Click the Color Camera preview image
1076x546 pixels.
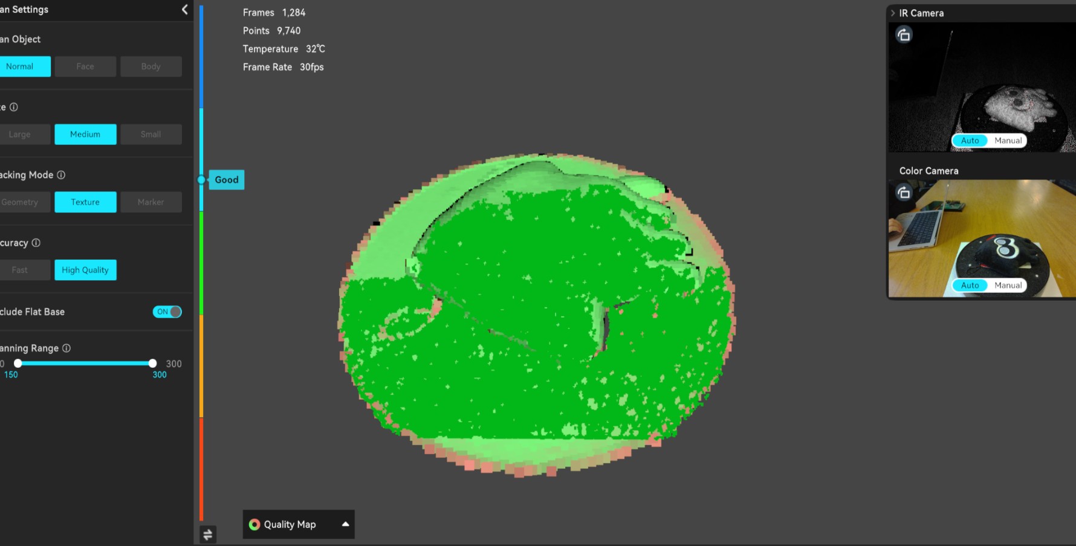tap(982, 238)
